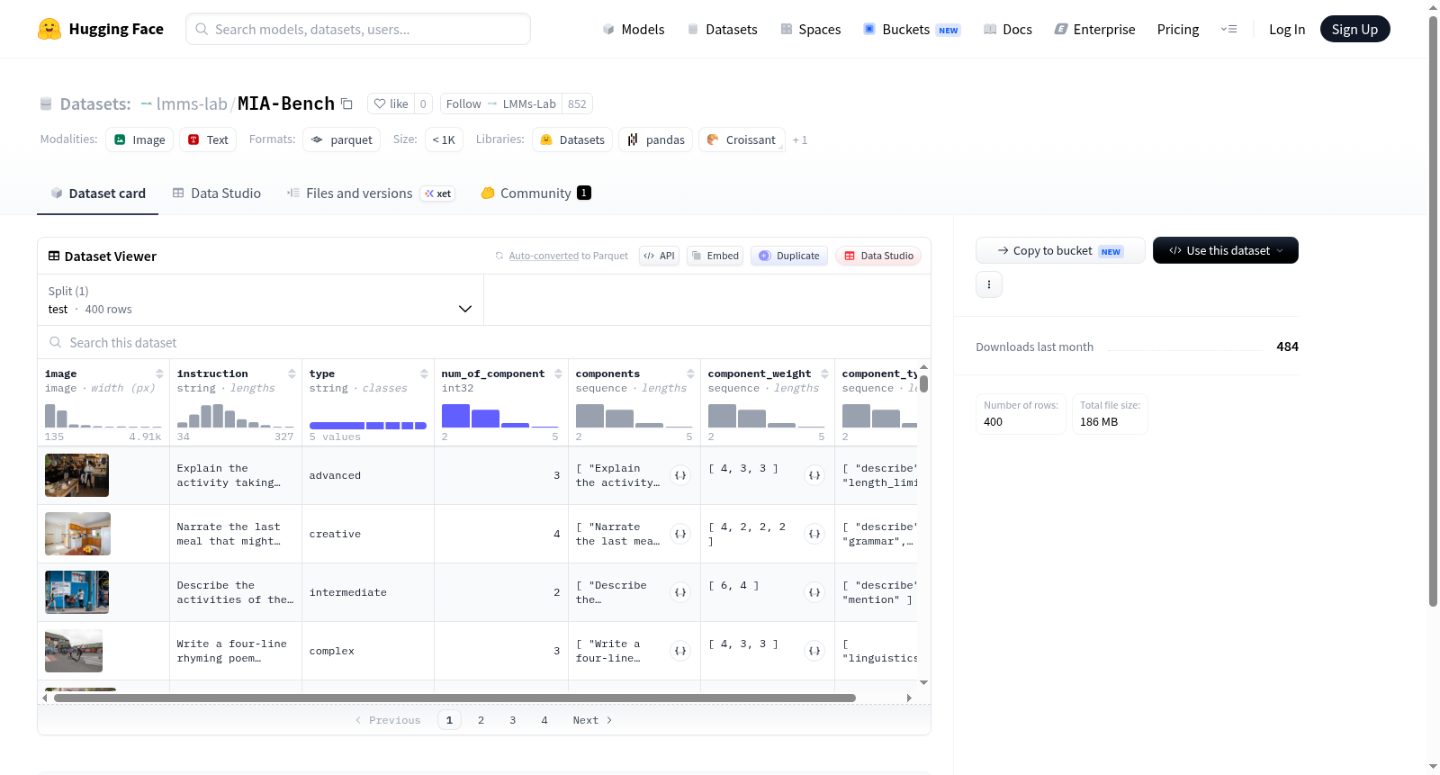Open the restaurant image thumbnail in first row
This screenshot has width=1440, height=775.
(76, 475)
